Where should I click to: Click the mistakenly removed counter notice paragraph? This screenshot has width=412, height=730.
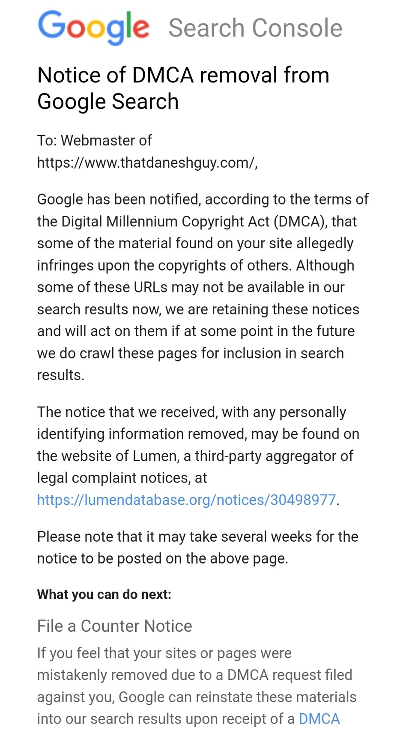coord(197,686)
